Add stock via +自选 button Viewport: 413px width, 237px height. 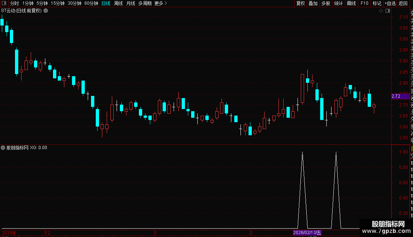pos(390,3)
